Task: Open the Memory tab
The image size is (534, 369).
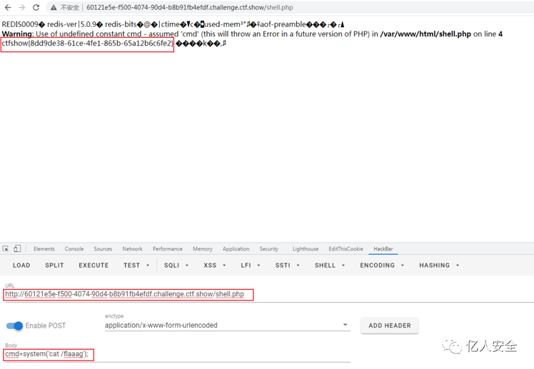Action: 203,249
